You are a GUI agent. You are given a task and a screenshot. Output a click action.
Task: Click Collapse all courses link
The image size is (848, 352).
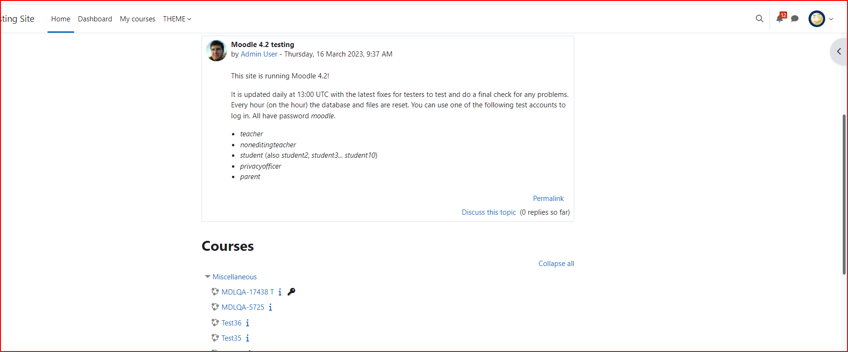coord(556,264)
